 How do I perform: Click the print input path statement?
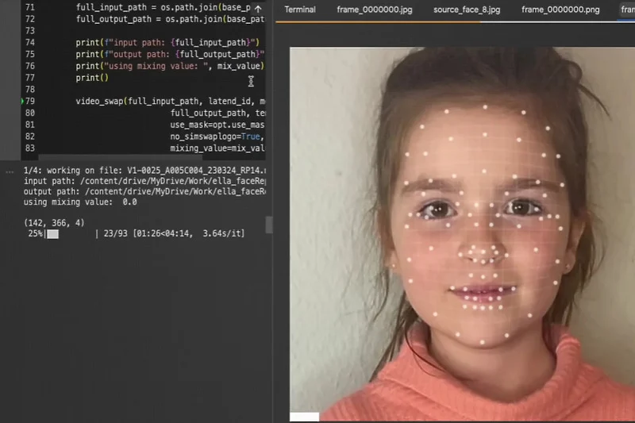click(167, 43)
